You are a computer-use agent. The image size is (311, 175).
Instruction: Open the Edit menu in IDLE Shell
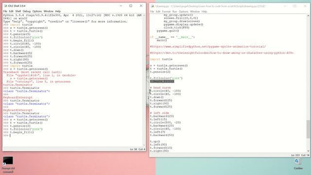click(x=11, y=11)
